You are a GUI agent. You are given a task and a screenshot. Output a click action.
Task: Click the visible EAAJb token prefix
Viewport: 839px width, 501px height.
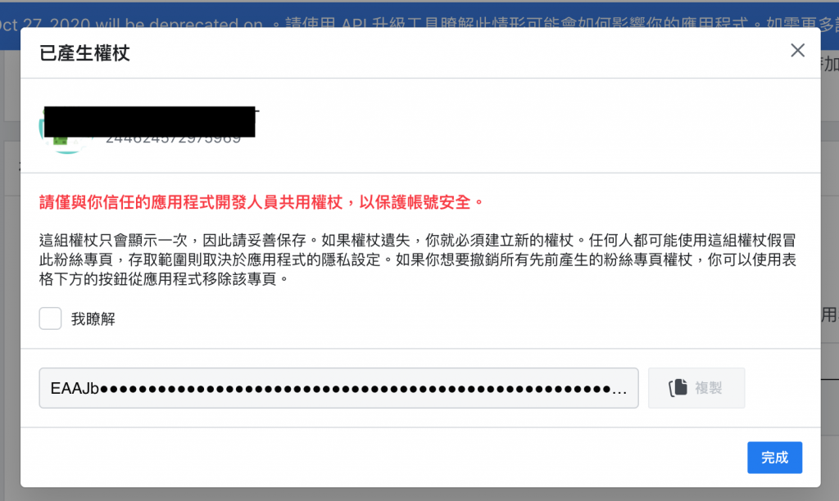pos(75,388)
